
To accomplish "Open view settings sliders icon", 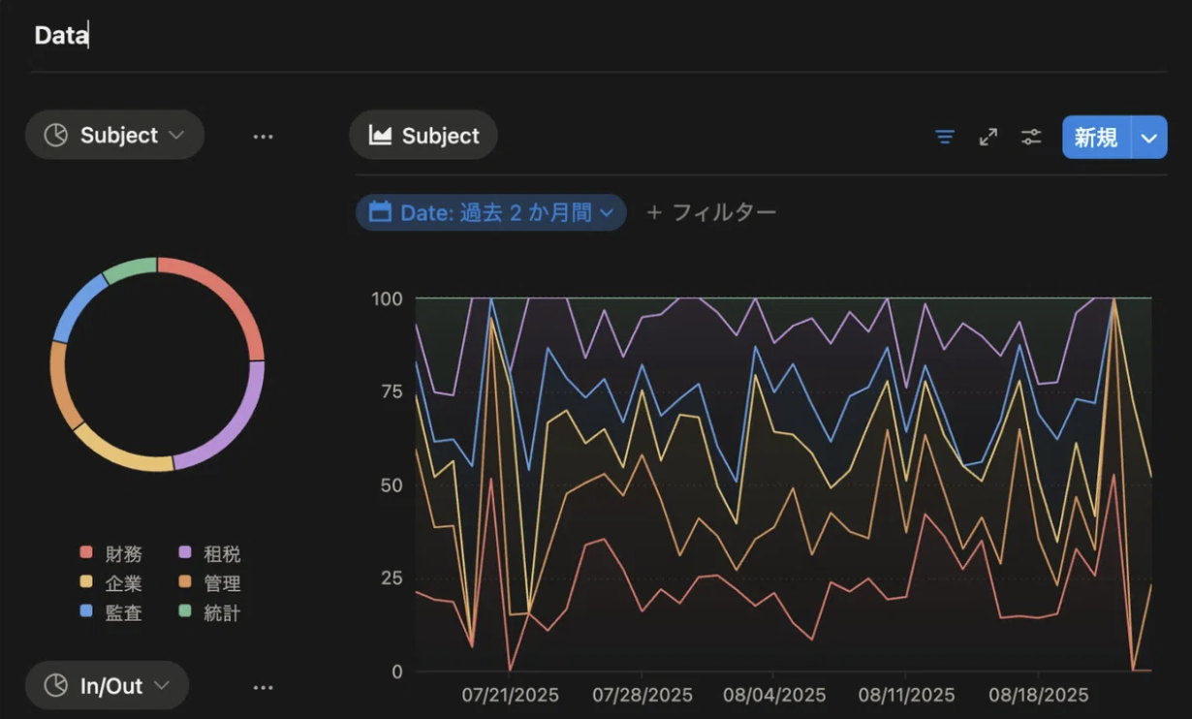I will 1031,137.
